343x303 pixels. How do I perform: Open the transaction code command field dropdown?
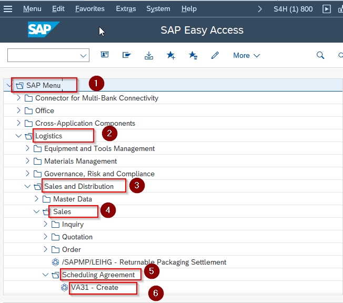click(83, 56)
